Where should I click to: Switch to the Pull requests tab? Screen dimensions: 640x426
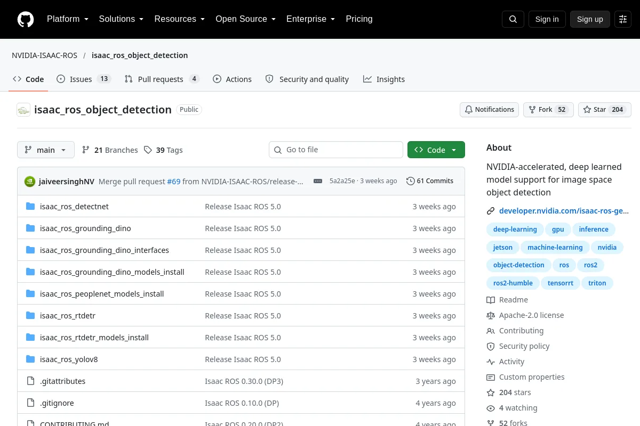[162, 79]
